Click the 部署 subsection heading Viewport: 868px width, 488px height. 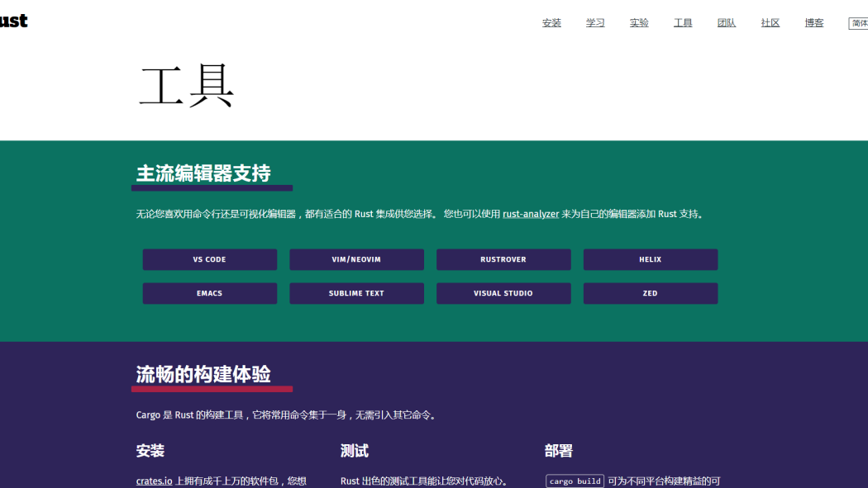click(559, 451)
